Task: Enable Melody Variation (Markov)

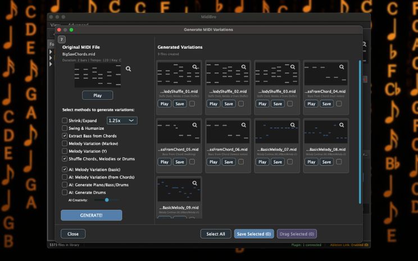Action: pyautogui.click(x=65, y=144)
